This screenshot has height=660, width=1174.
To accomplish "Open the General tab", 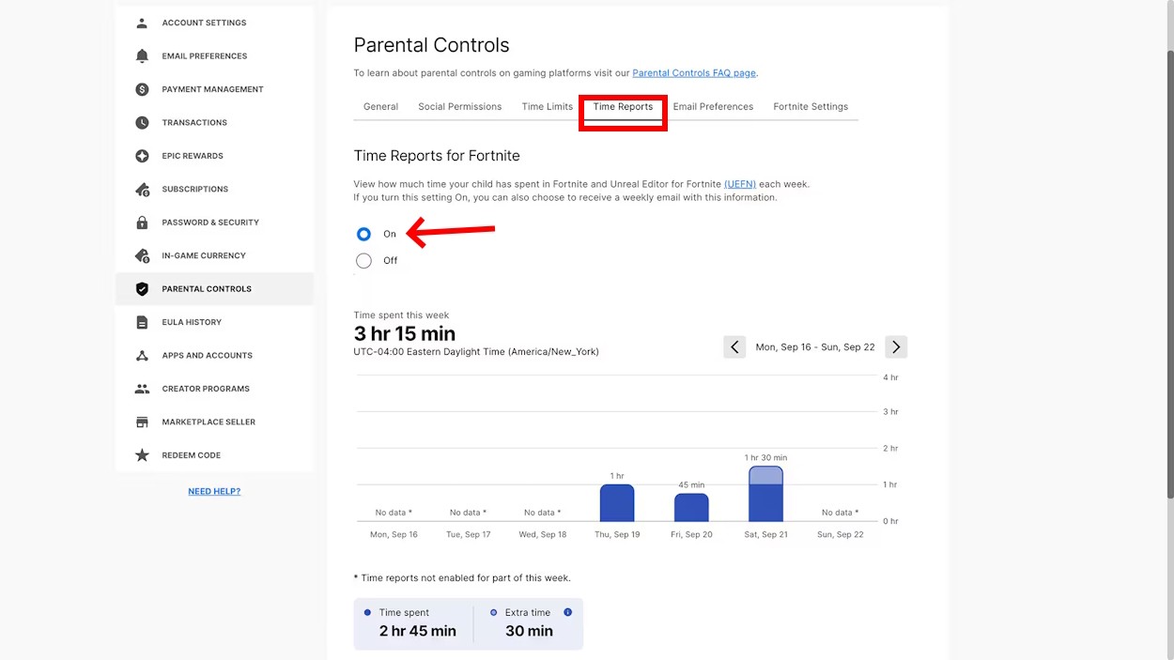I will point(380,107).
